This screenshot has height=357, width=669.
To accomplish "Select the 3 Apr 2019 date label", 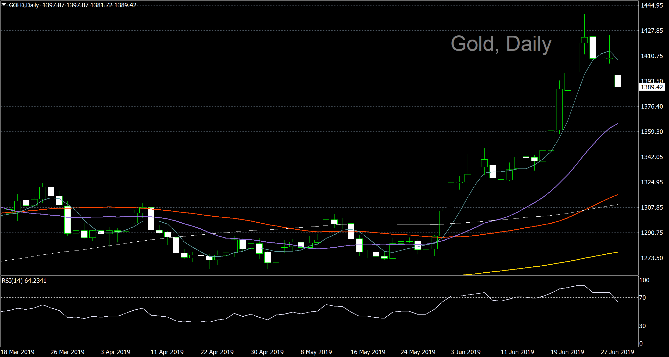I will 115,352.
